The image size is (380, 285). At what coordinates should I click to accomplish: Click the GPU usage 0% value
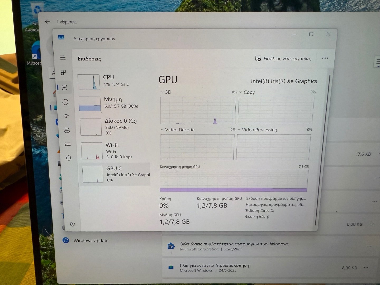coord(164,206)
